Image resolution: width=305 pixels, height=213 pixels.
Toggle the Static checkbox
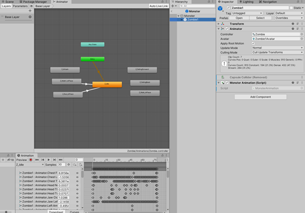(291, 8)
